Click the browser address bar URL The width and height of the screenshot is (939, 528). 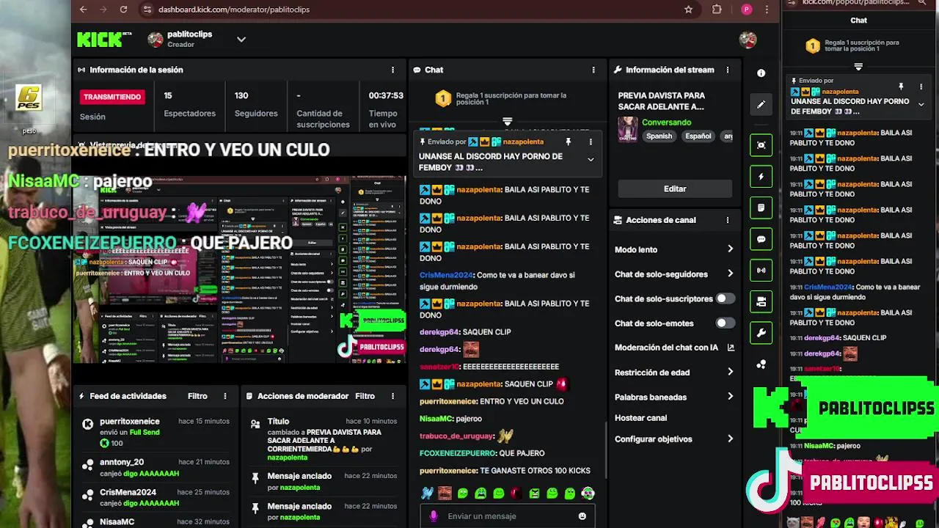(x=234, y=10)
